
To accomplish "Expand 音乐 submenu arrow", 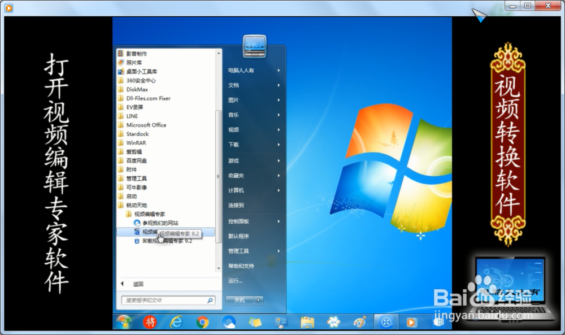I will tap(279, 115).
